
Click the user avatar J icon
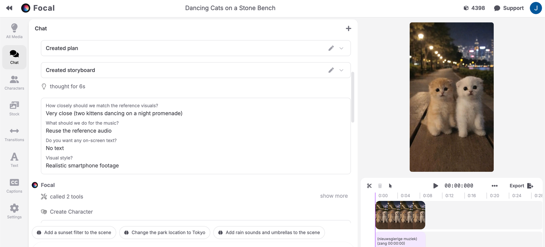(x=535, y=8)
